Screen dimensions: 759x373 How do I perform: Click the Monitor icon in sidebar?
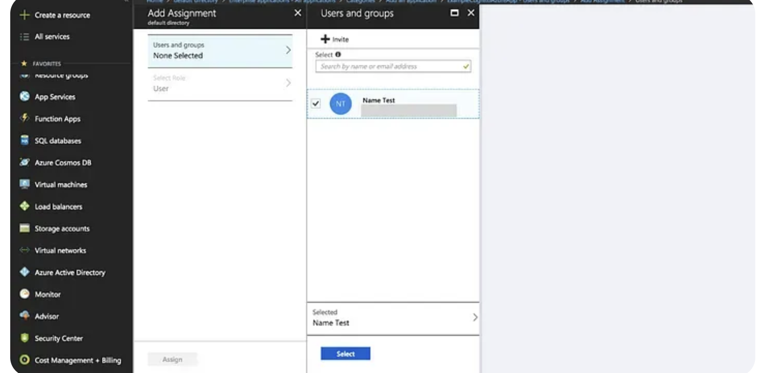point(25,294)
